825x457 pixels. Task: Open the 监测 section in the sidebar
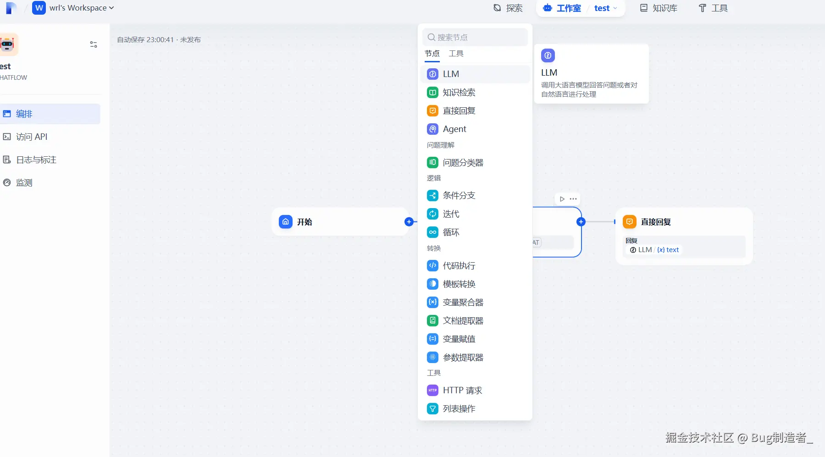[23, 182]
